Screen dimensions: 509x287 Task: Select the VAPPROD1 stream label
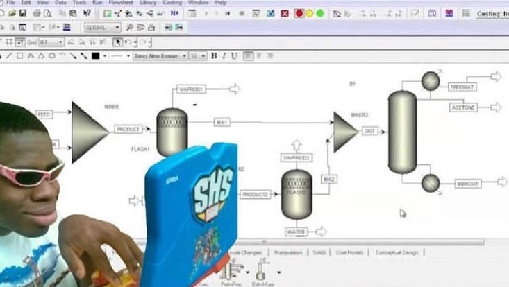coord(191,89)
